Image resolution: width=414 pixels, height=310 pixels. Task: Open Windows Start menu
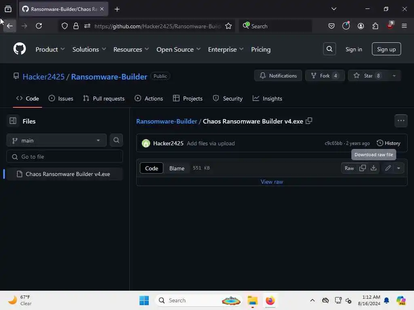coord(144,300)
